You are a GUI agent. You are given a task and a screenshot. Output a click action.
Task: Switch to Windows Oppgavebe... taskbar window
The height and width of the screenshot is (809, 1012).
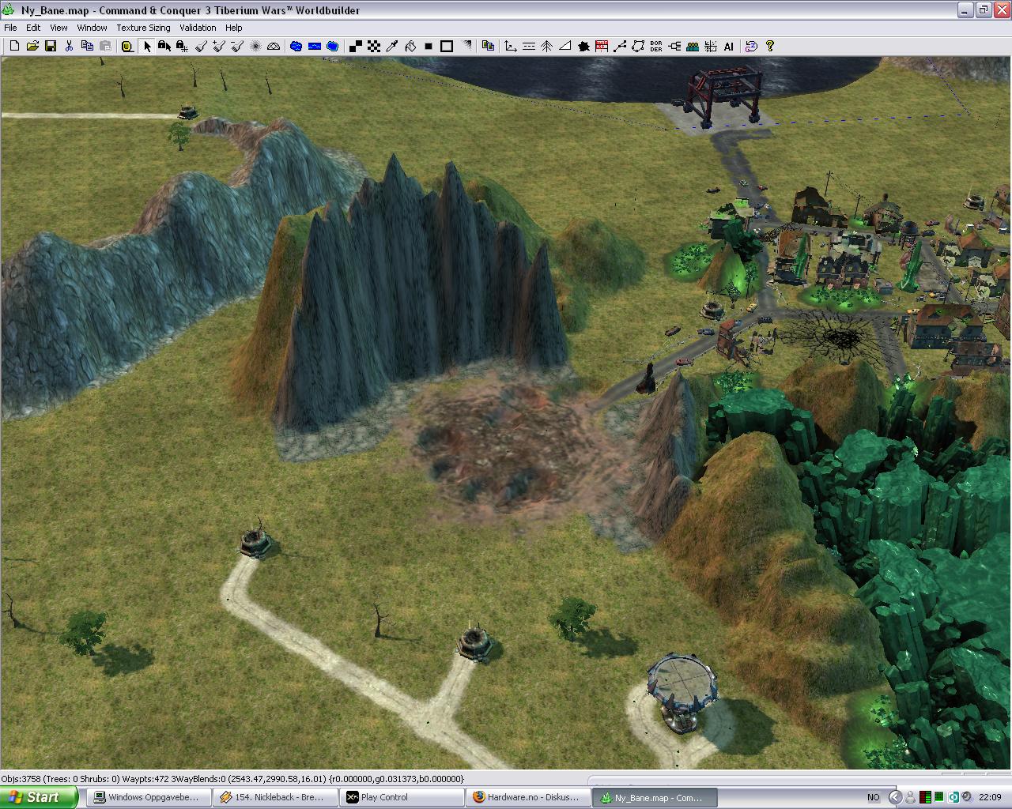coord(148,797)
